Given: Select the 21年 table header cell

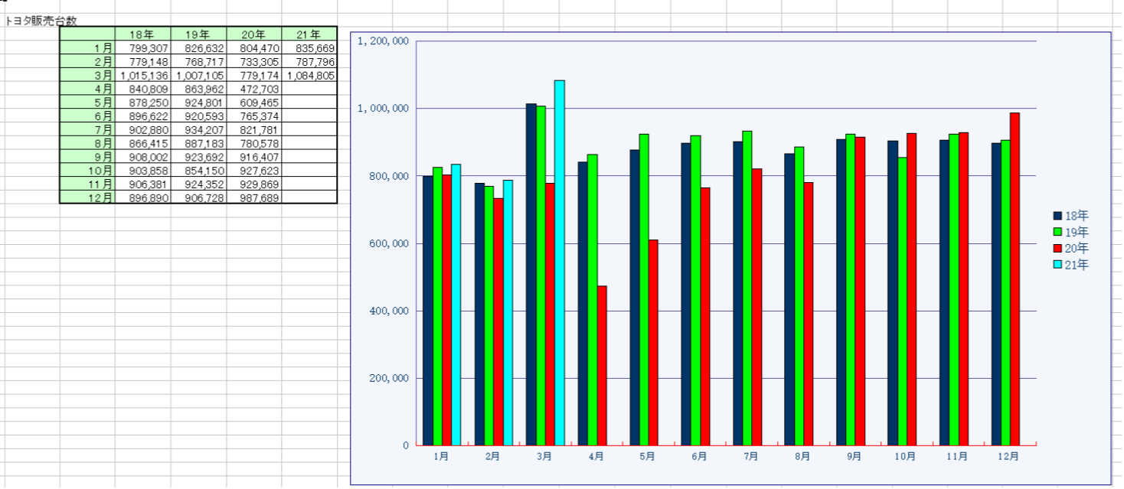Looking at the screenshot, I should [309, 34].
